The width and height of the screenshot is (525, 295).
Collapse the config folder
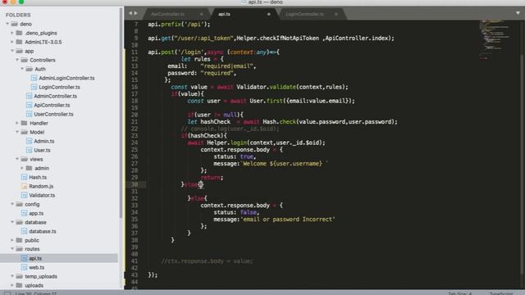point(12,204)
